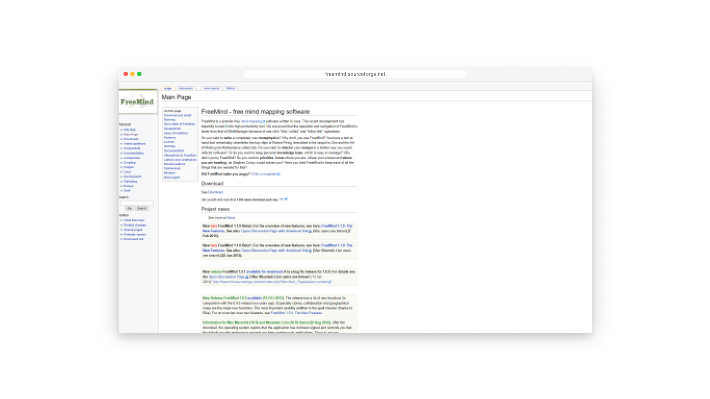The image size is (710, 399).
Task: Follow 'FreeMind 1.0.0: The New Features' link
Action: [x=297, y=313]
